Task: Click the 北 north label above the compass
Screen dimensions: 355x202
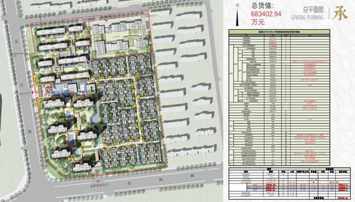Action: (x=238, y=5)
